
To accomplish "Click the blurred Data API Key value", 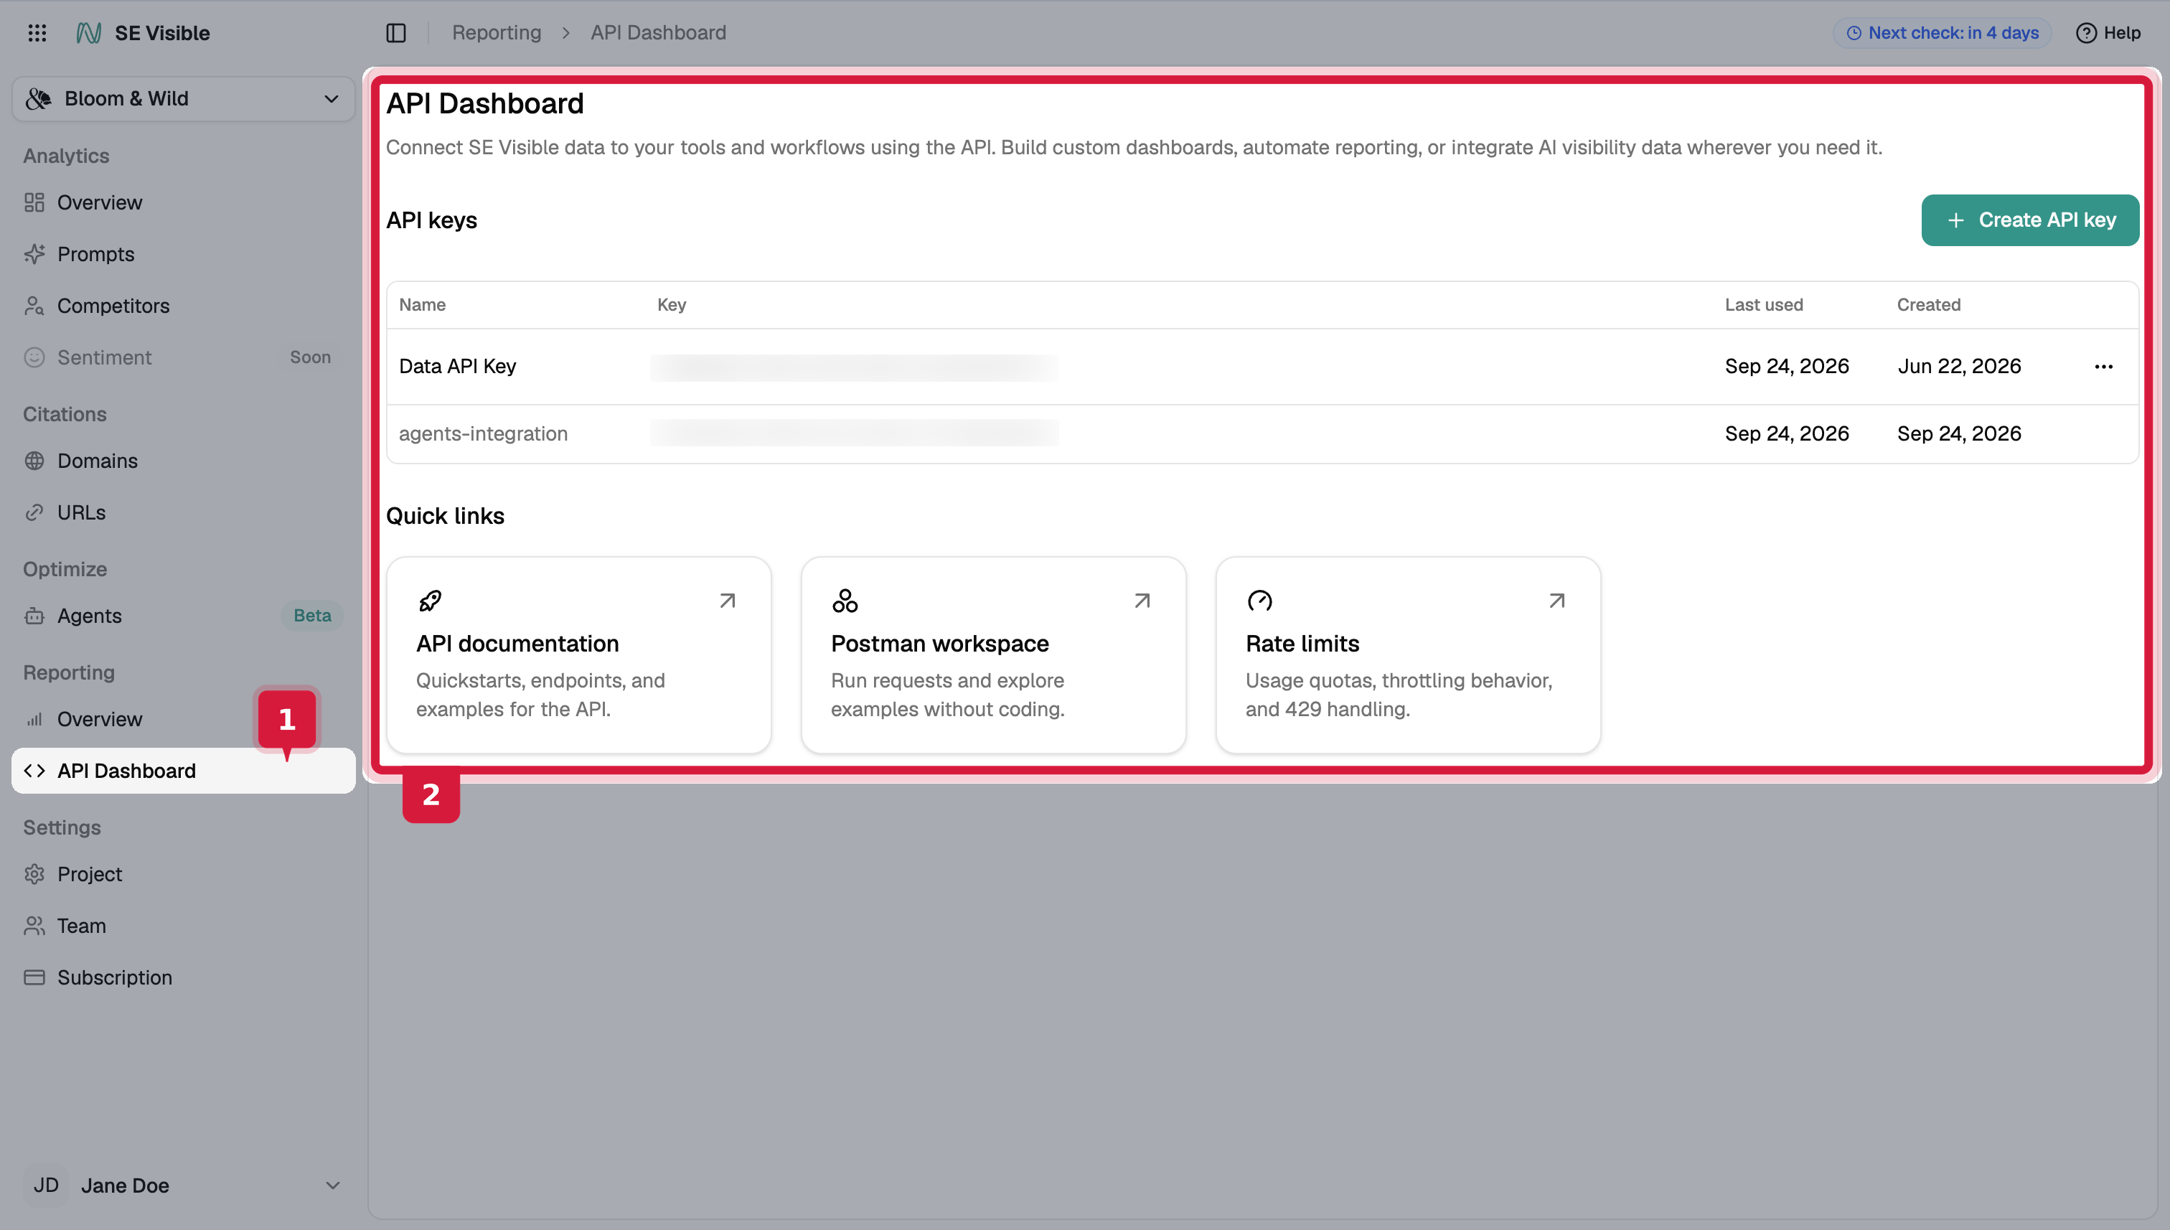I will pos(853,367).
